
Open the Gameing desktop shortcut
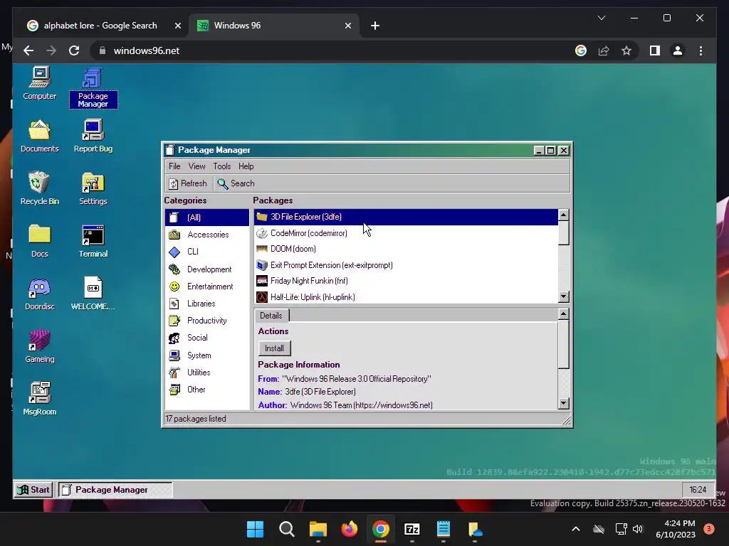coord(40,346)
